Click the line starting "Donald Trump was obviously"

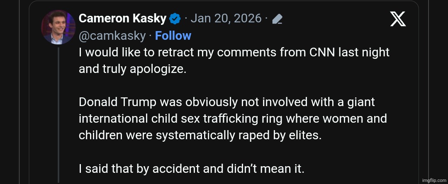(x=226, y=102)
